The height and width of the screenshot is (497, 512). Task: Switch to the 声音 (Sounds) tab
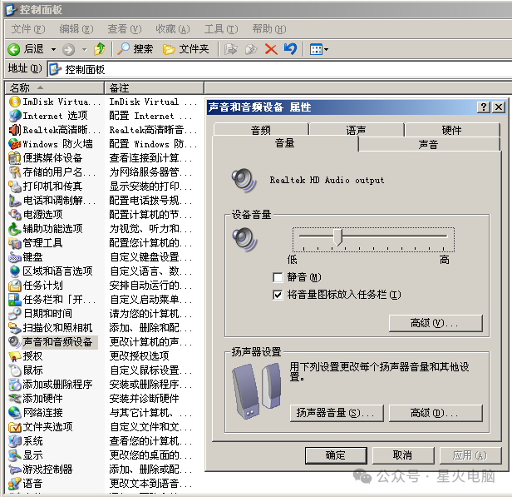point(428,144)
